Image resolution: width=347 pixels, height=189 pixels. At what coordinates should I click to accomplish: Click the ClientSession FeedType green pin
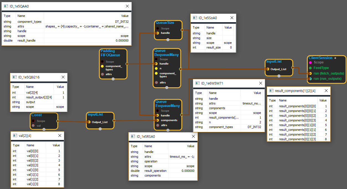(310, 68)
